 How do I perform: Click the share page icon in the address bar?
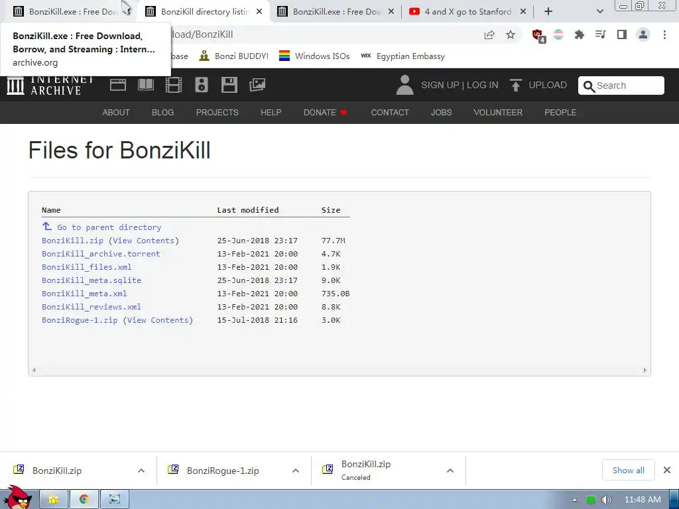489,34
